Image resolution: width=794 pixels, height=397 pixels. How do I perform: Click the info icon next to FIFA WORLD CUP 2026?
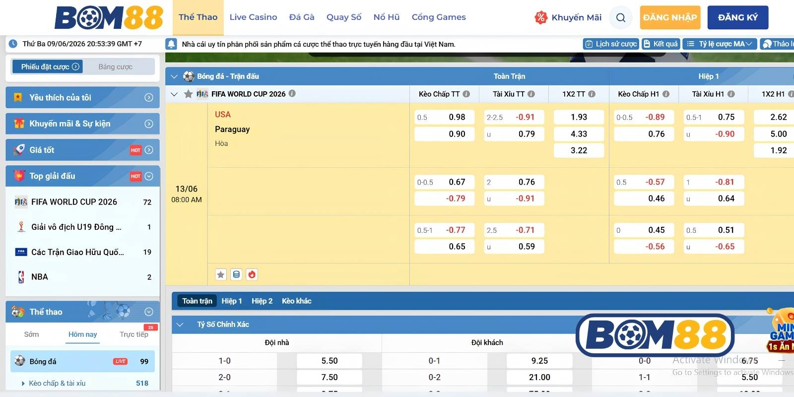(x=292, y=93)
